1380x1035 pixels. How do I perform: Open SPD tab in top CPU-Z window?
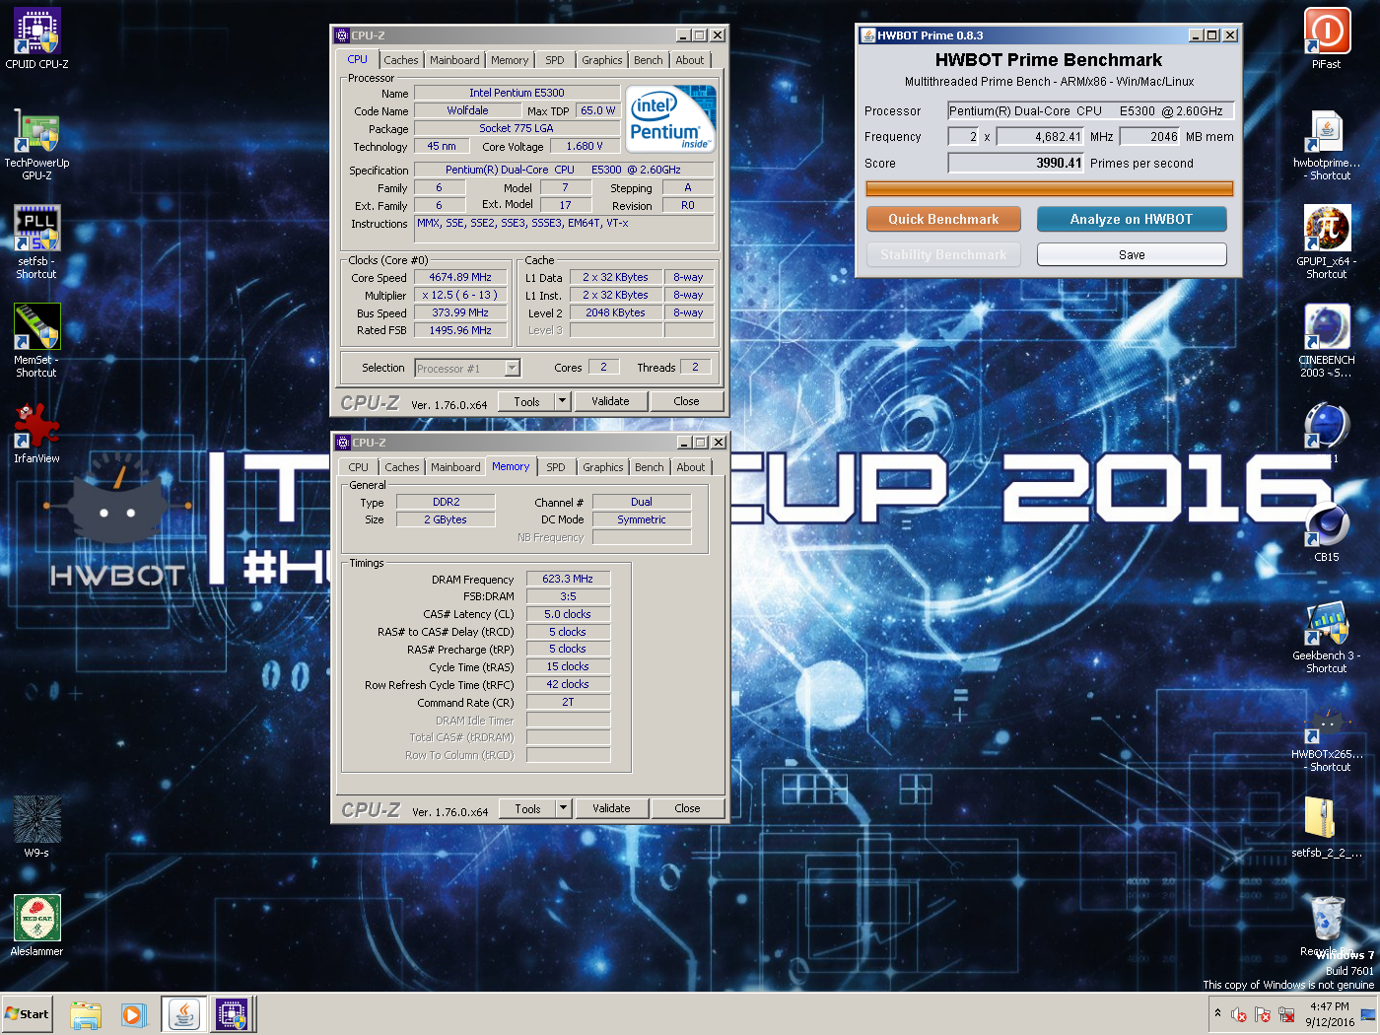(555, 60)
